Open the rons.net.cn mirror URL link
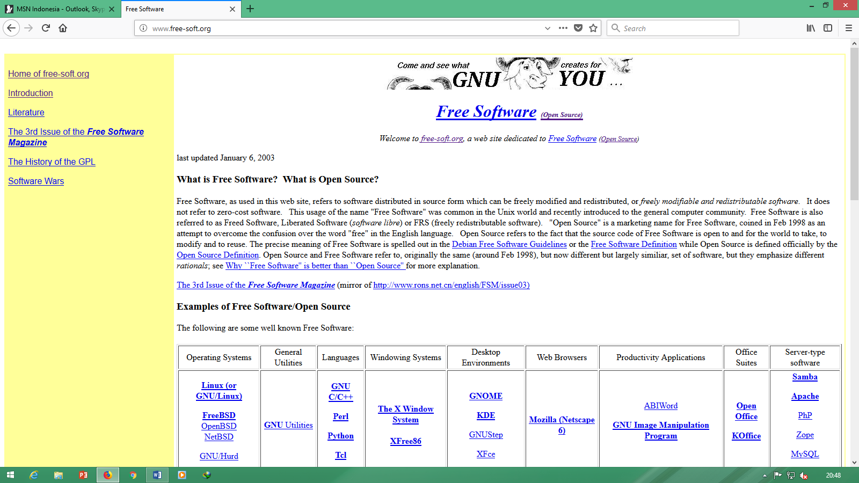 click(x=452, y=285)
